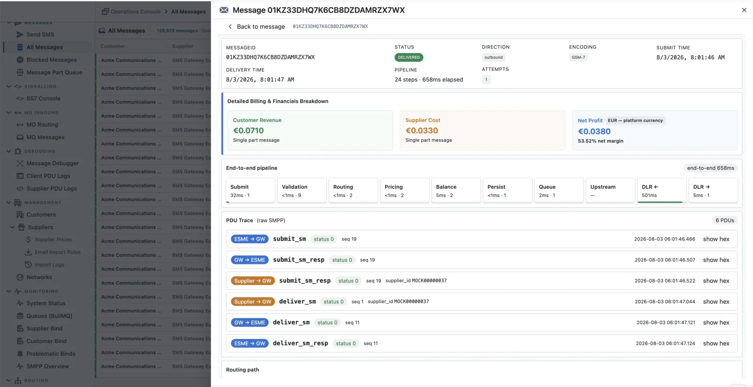
Task: Select the Queue pipeline step
Action: (559, 190)
